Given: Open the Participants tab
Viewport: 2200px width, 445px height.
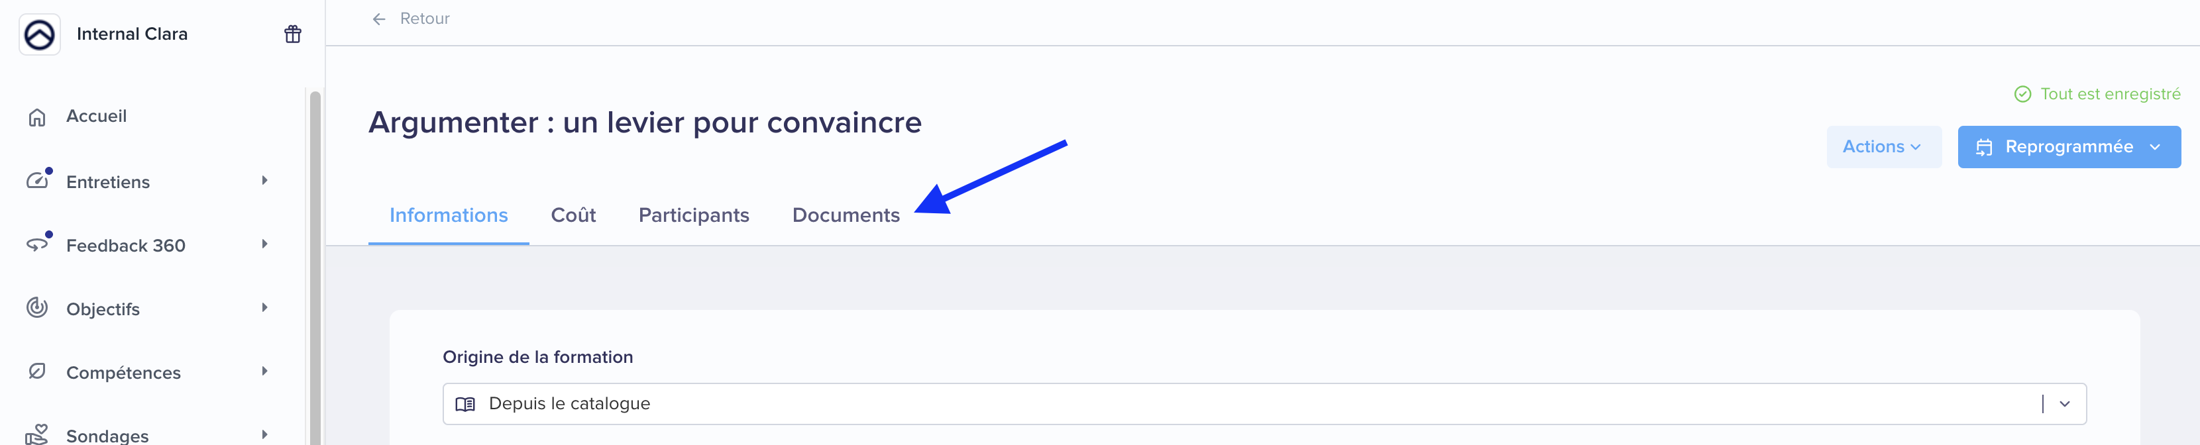Looking at the screenshot, I should pyautogui.click(x=694, y=215).
